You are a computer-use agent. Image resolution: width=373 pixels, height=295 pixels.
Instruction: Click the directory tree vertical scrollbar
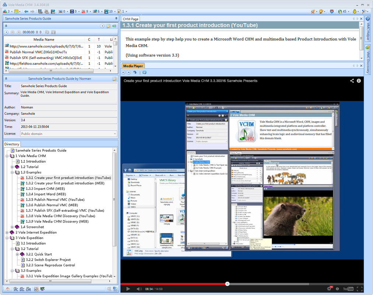point(115,200)
